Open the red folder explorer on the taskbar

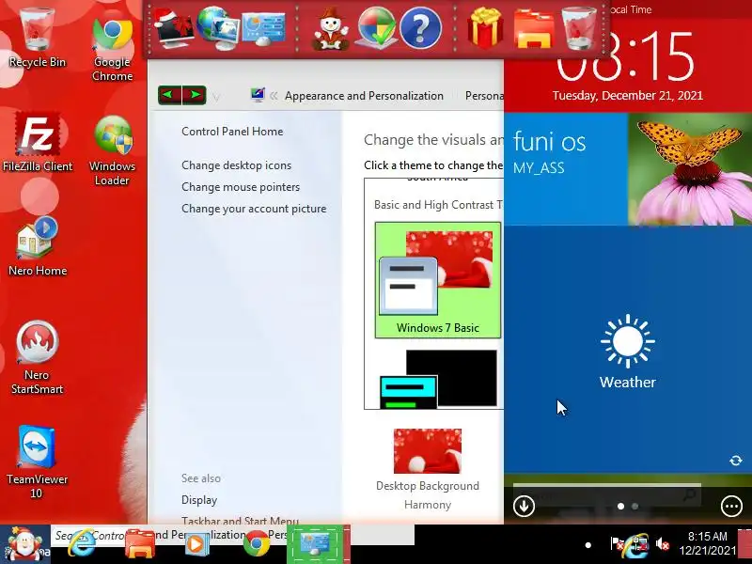139,544
